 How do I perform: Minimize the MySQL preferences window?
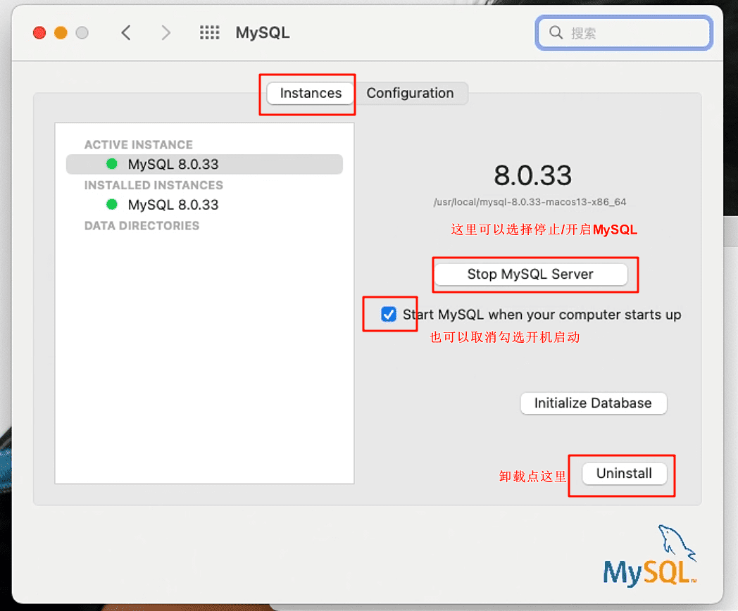tap(61, 33)
